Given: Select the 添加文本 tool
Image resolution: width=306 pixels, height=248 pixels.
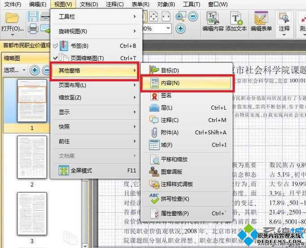Looking at the screenshot, I should click(236, 22).
